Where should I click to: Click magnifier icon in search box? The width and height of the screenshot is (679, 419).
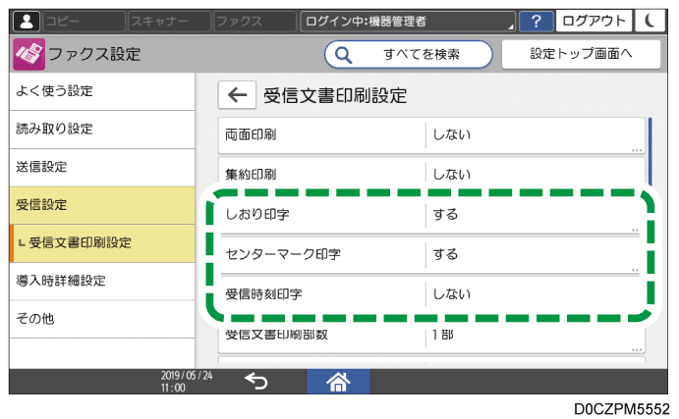click(343, 55)
